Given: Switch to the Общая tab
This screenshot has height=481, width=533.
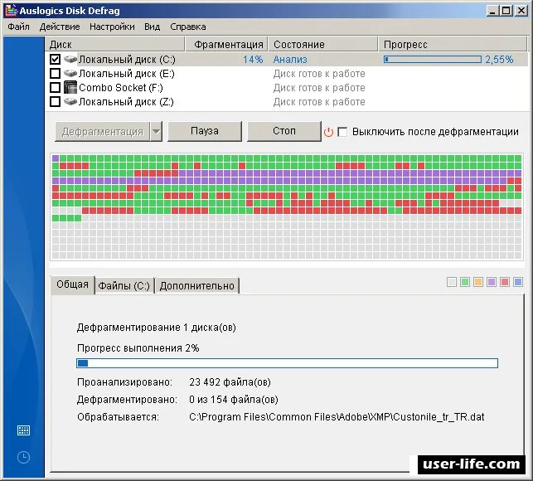Looking at the screenshot, I should click(72, 284).
